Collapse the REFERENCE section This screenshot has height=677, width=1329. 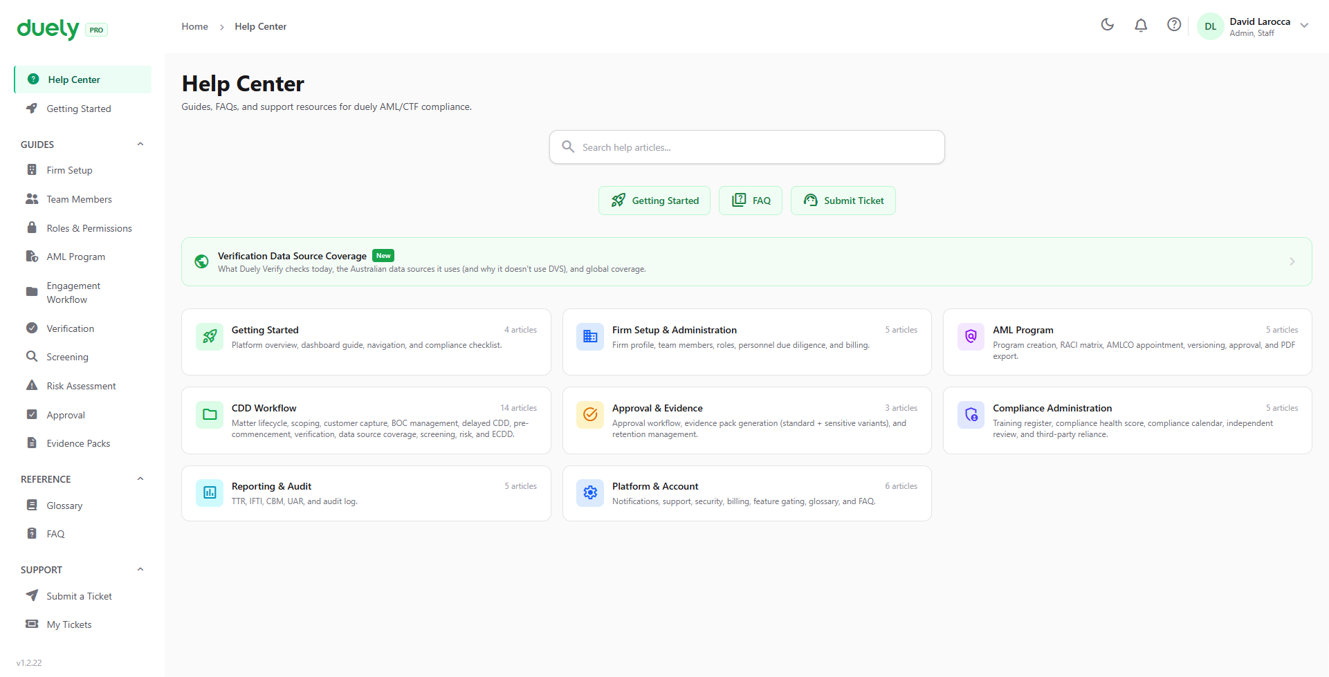140,479
